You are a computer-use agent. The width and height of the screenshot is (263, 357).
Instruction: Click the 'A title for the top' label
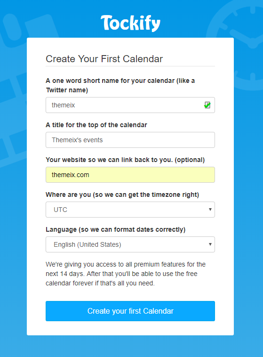pyautogui.click(x=96, y=125)
